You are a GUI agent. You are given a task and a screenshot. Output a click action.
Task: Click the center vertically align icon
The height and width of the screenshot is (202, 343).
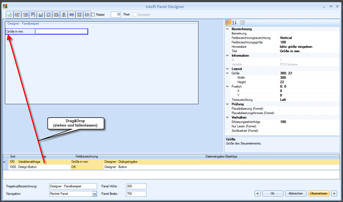coord(64,15)
